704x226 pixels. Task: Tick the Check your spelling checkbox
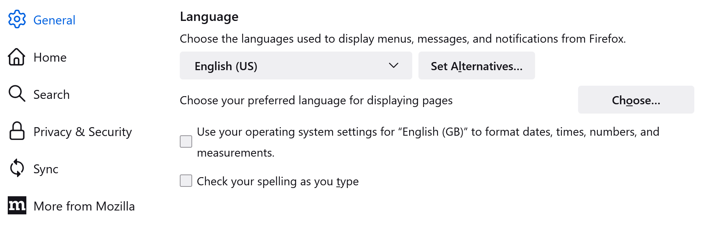click(x=186, y=181)
